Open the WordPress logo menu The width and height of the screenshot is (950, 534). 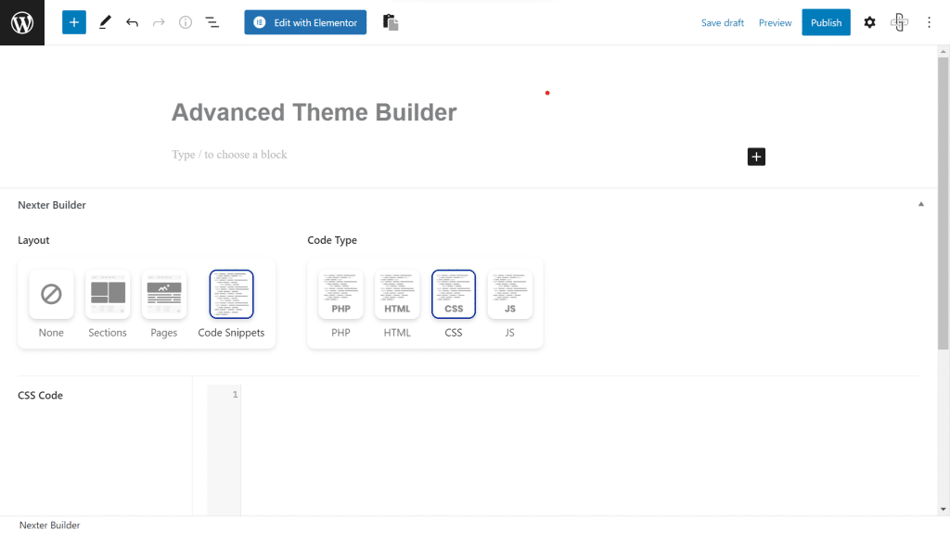pos(22,22)
